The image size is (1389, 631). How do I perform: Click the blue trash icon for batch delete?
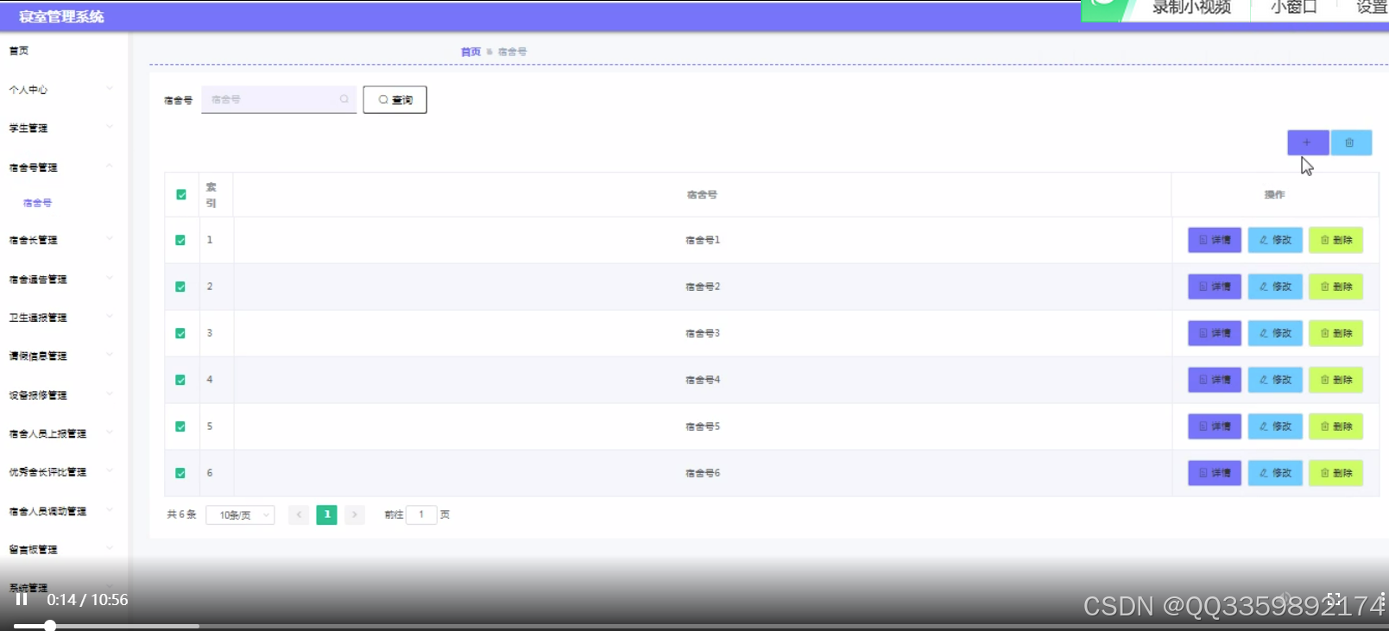pyautogui.click(x=1350, y=142)
